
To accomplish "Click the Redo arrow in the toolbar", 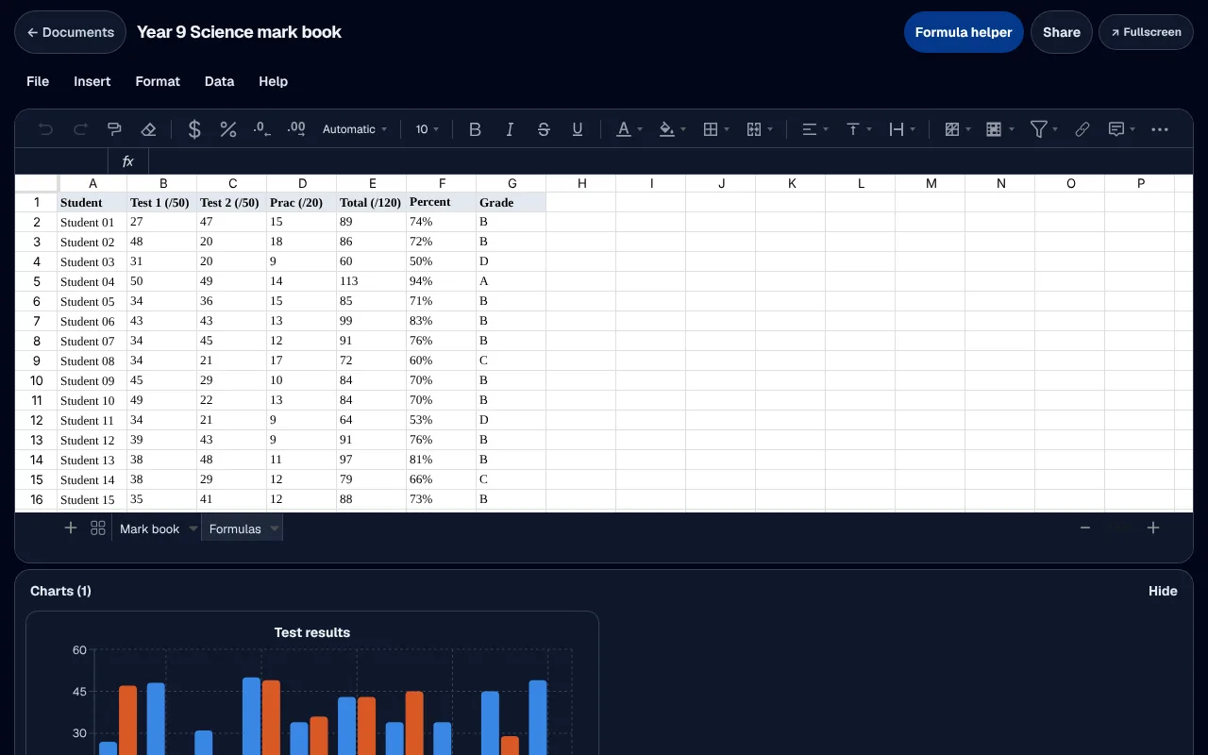I will pyautogui.click(x=80, y=129).
